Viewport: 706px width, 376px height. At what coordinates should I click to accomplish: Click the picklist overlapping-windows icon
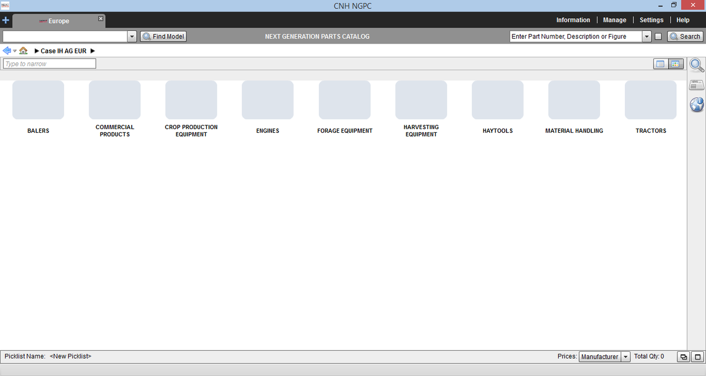(683, 357)
